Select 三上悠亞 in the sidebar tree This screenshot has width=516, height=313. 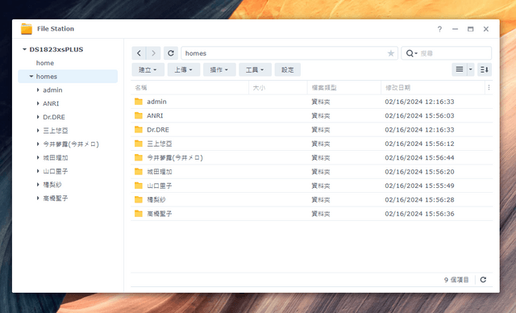[x=56, y=131]
